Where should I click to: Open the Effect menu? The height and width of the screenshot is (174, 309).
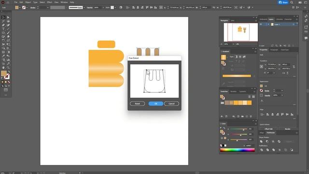pyautogui.click(x=50, y=2)
